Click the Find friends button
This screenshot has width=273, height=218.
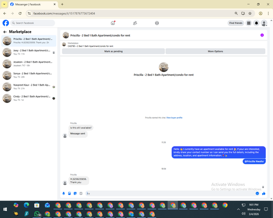[x=236, y=23]
